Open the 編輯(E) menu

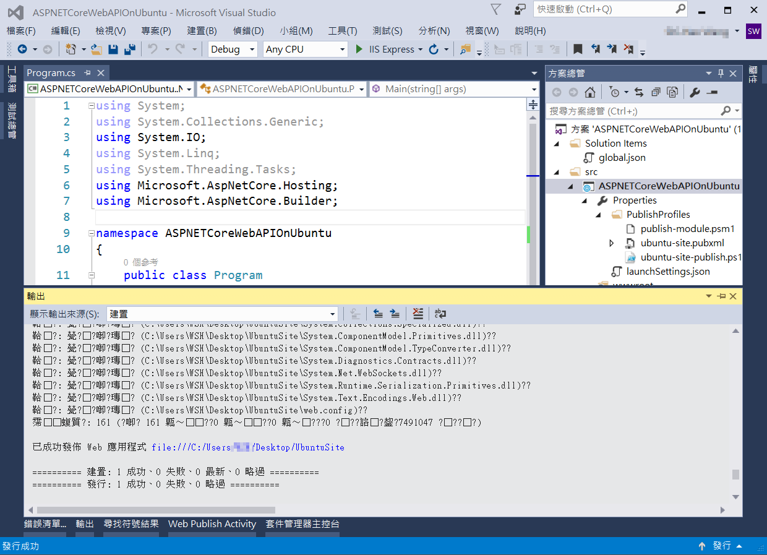pyautogui.click(x=66, y=31)
